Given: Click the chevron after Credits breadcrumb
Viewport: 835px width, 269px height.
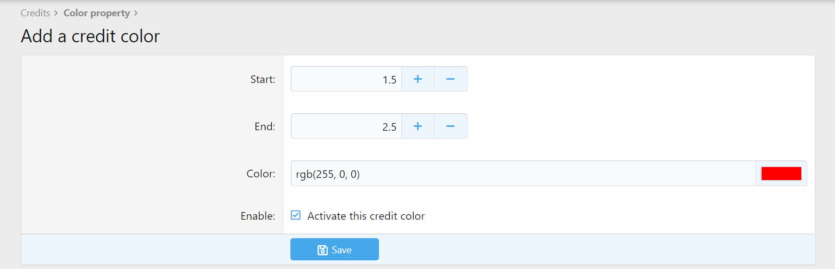Looking at the screenshot, I should point(56,13).
